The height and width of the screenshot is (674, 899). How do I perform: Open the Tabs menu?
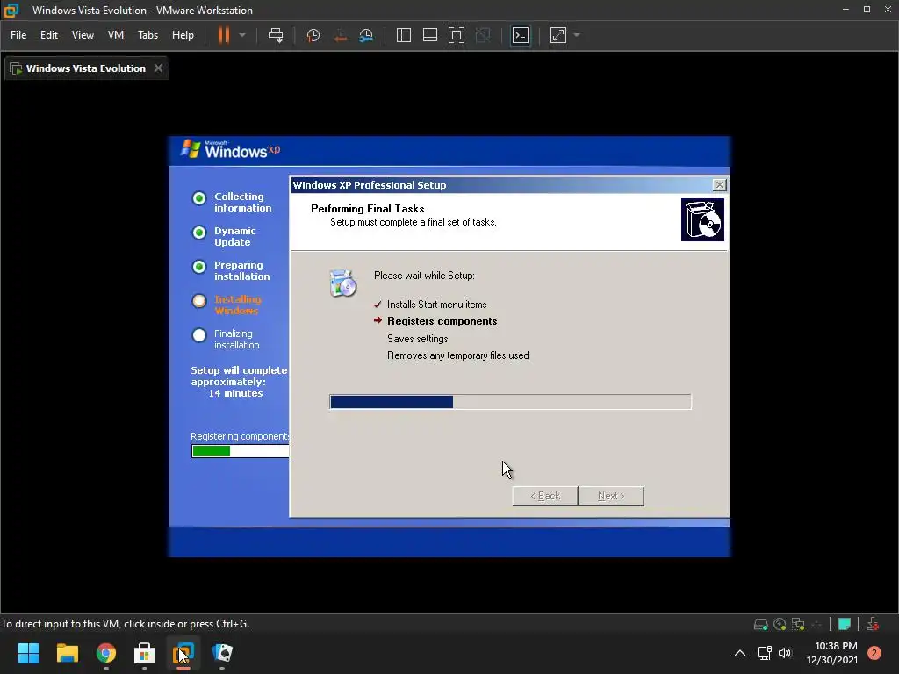(147, 35)
